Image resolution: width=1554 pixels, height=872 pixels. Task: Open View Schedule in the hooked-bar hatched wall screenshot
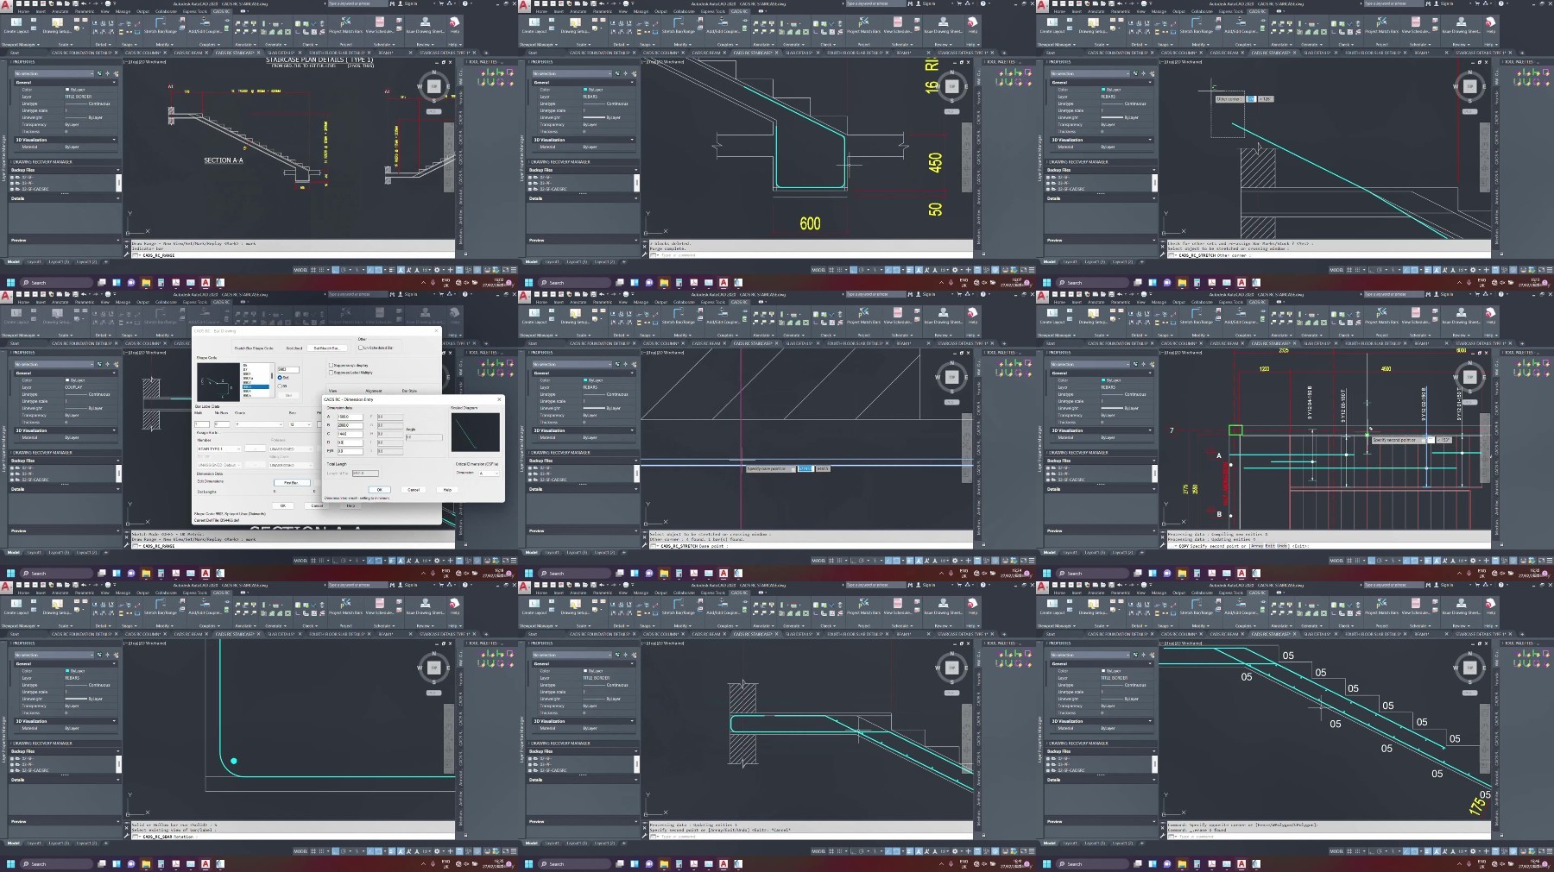pyautogui.click(x=898, y=607)
